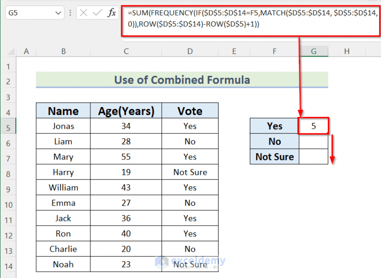
Task: Select column B header
Action: pos(63,52)
